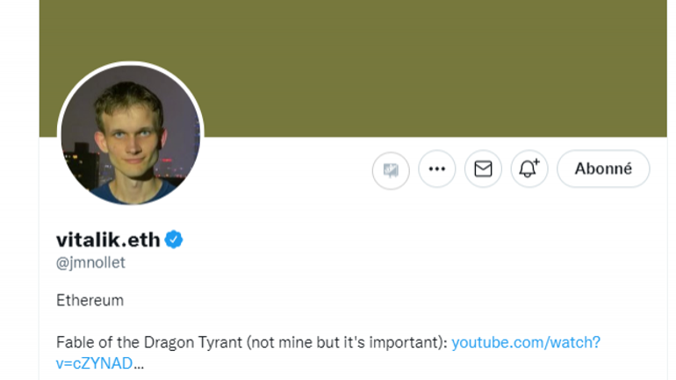
Task: Send a direct message via envelope icon
Action: tap(483, 169)
